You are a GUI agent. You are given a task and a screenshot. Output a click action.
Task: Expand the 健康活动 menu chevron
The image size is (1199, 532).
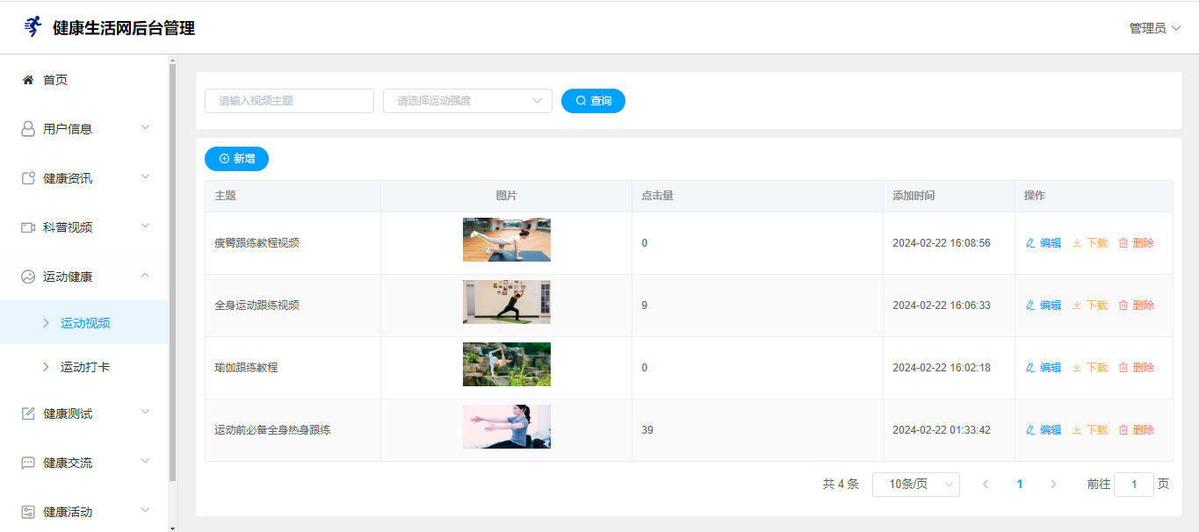[x=146, y=511]
